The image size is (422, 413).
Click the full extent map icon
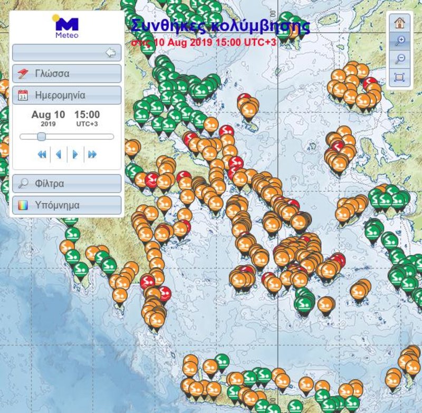(400, 78)
